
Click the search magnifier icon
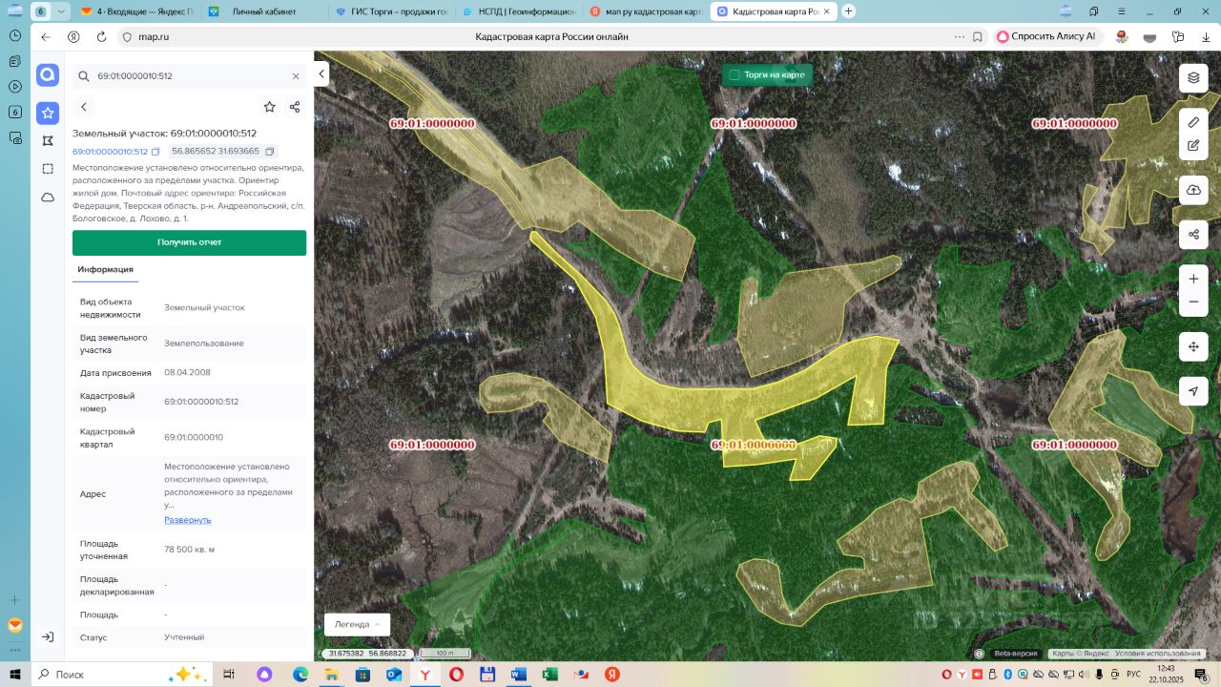84,76
